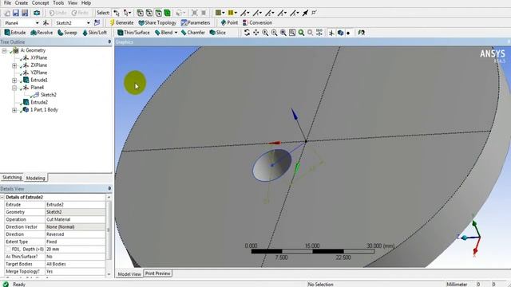Switch to the Sketching tab
The width and height of the screenshot is (511, 287).
click(12, 177)
